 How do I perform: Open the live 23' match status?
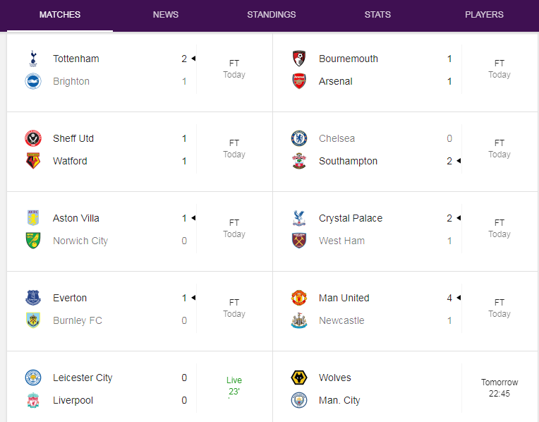pos(234,386)
